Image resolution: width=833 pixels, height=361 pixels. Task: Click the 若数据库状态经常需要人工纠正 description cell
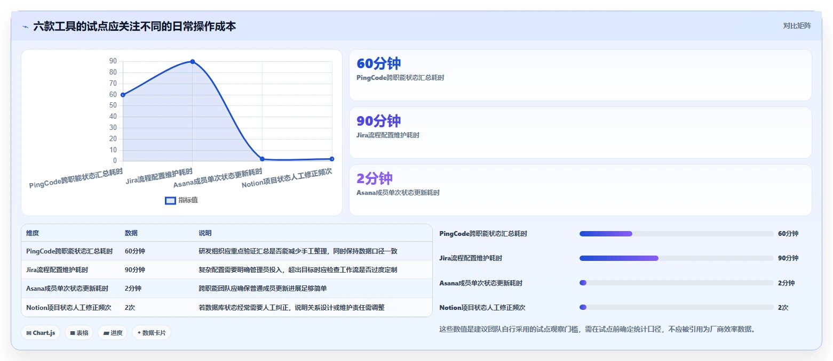coord(292,307)
